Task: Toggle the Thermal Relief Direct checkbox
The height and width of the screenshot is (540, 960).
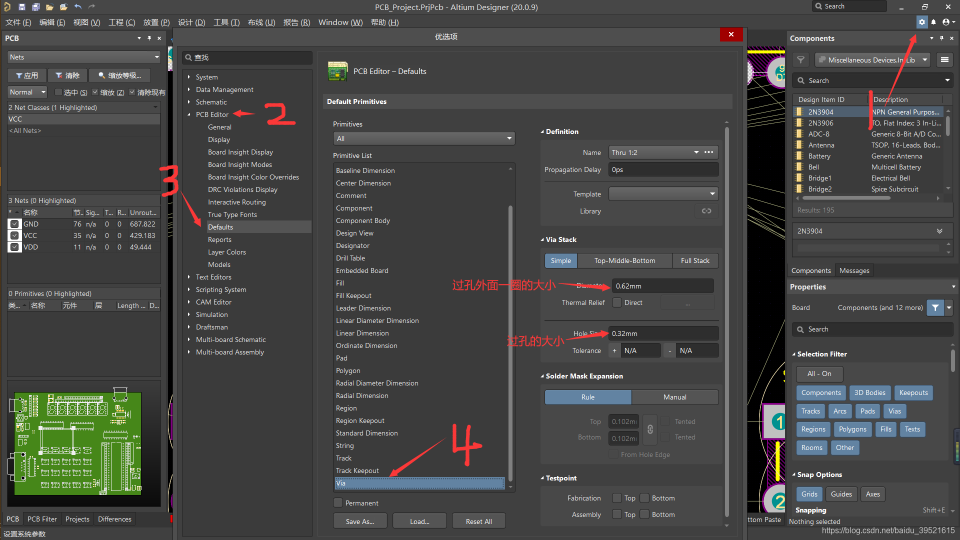Action: coord(617,302)
